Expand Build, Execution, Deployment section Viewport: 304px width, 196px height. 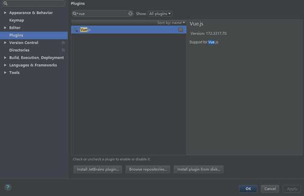(x=5, y=58)
